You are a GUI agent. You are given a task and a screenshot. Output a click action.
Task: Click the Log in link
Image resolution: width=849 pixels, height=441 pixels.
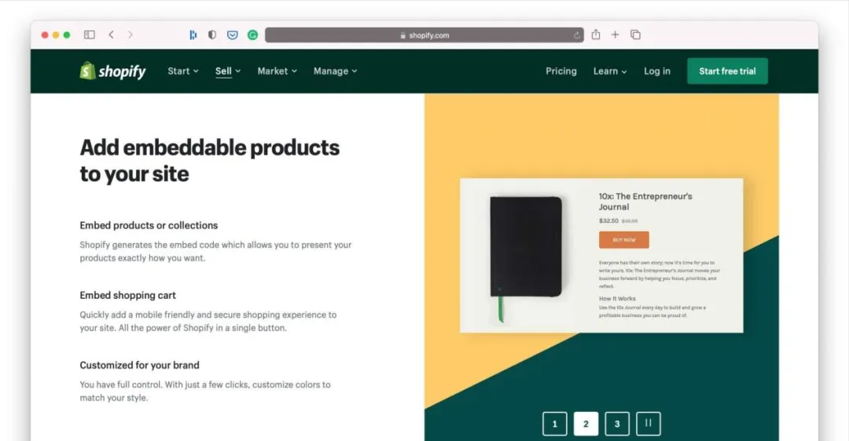tap(656, 71)
